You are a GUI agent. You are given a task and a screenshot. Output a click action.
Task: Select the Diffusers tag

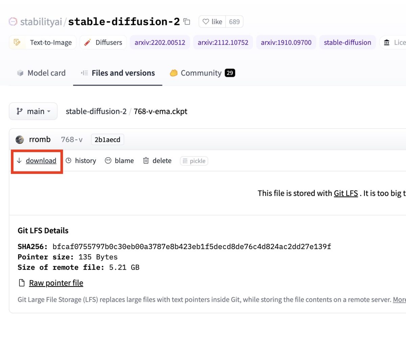pos(103,42)
